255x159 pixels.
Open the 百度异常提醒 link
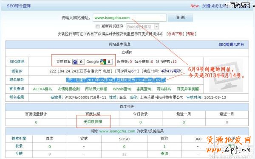coord(188,89)
